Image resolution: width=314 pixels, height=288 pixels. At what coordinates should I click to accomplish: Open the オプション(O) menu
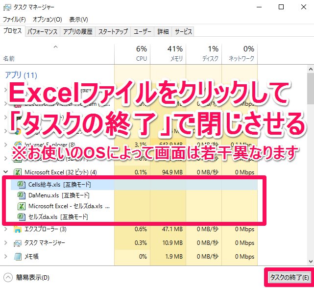tap(47, 20)
